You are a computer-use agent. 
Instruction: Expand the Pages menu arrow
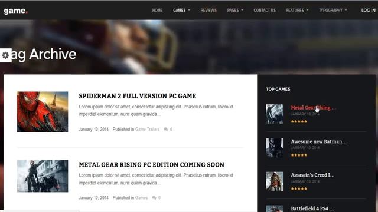242,10
